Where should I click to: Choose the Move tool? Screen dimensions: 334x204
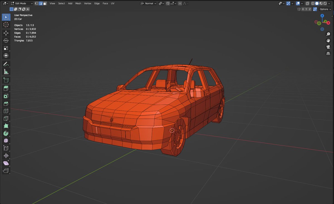[x=6, y=33]
